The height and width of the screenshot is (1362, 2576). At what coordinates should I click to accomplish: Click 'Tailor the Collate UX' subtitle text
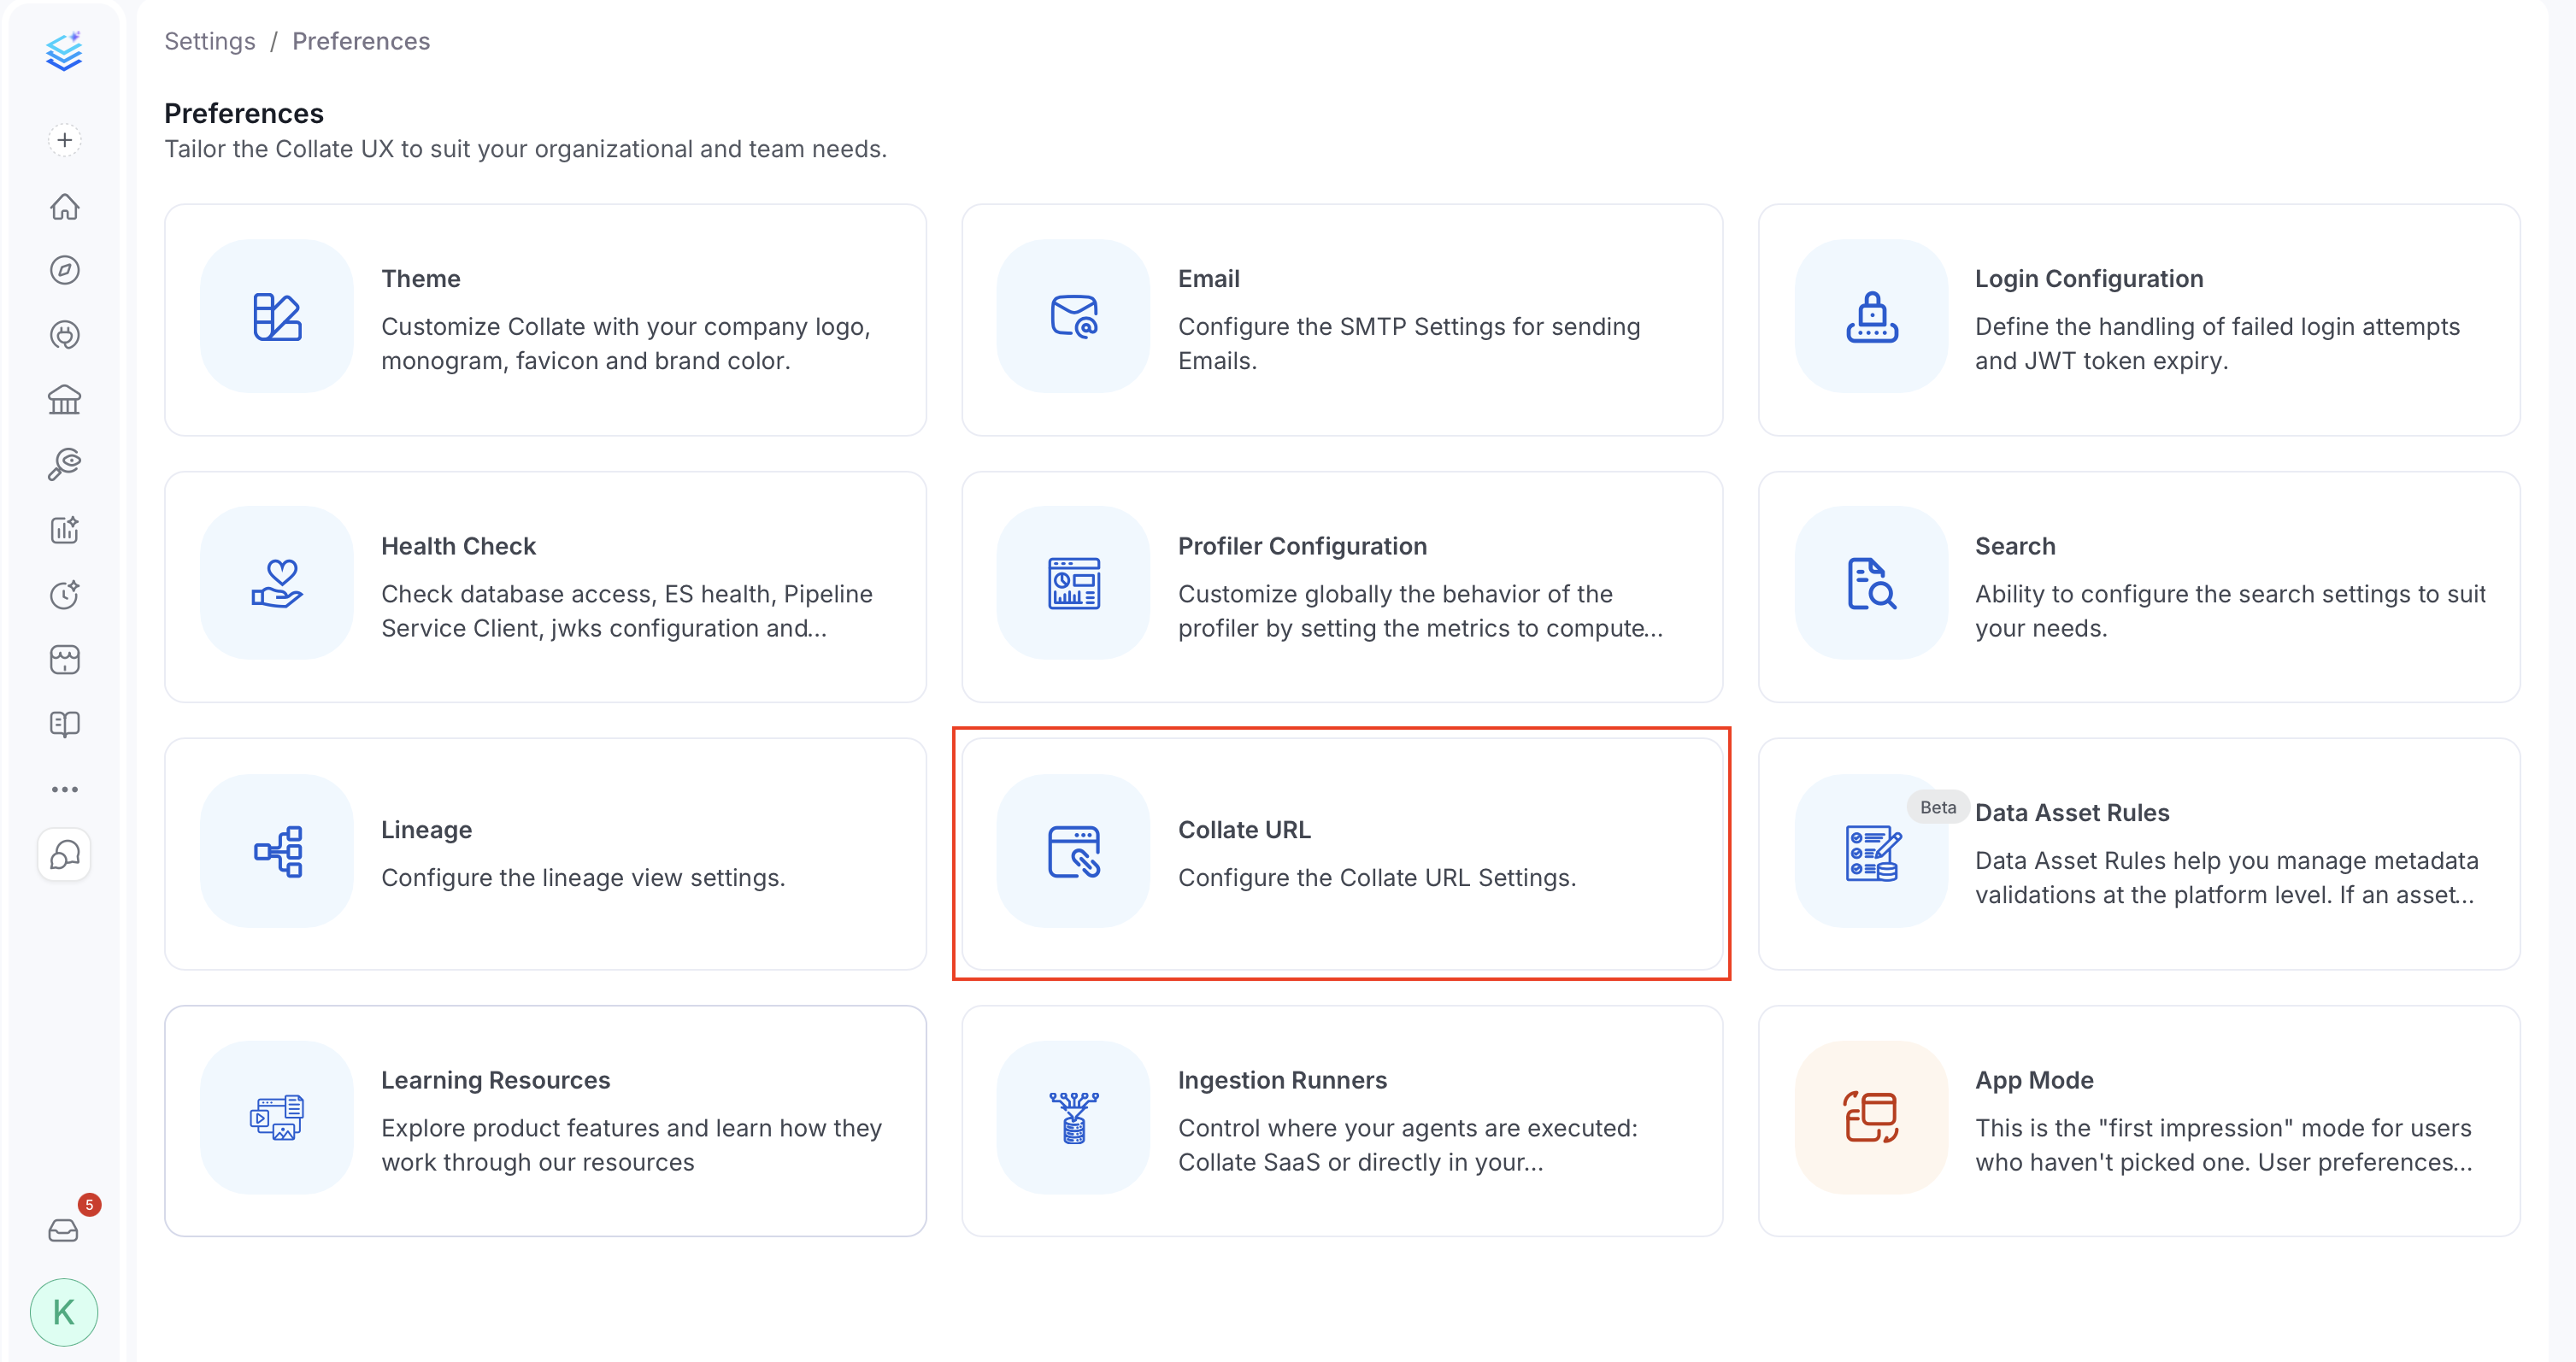[525, 149]
